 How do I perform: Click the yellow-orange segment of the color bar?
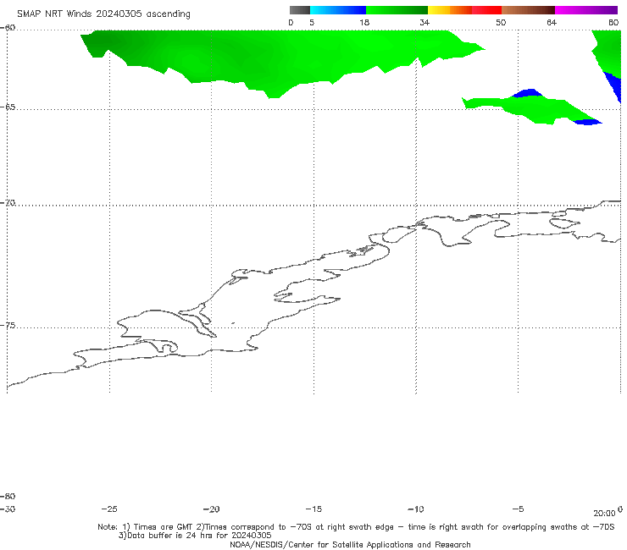pos(450,10)
